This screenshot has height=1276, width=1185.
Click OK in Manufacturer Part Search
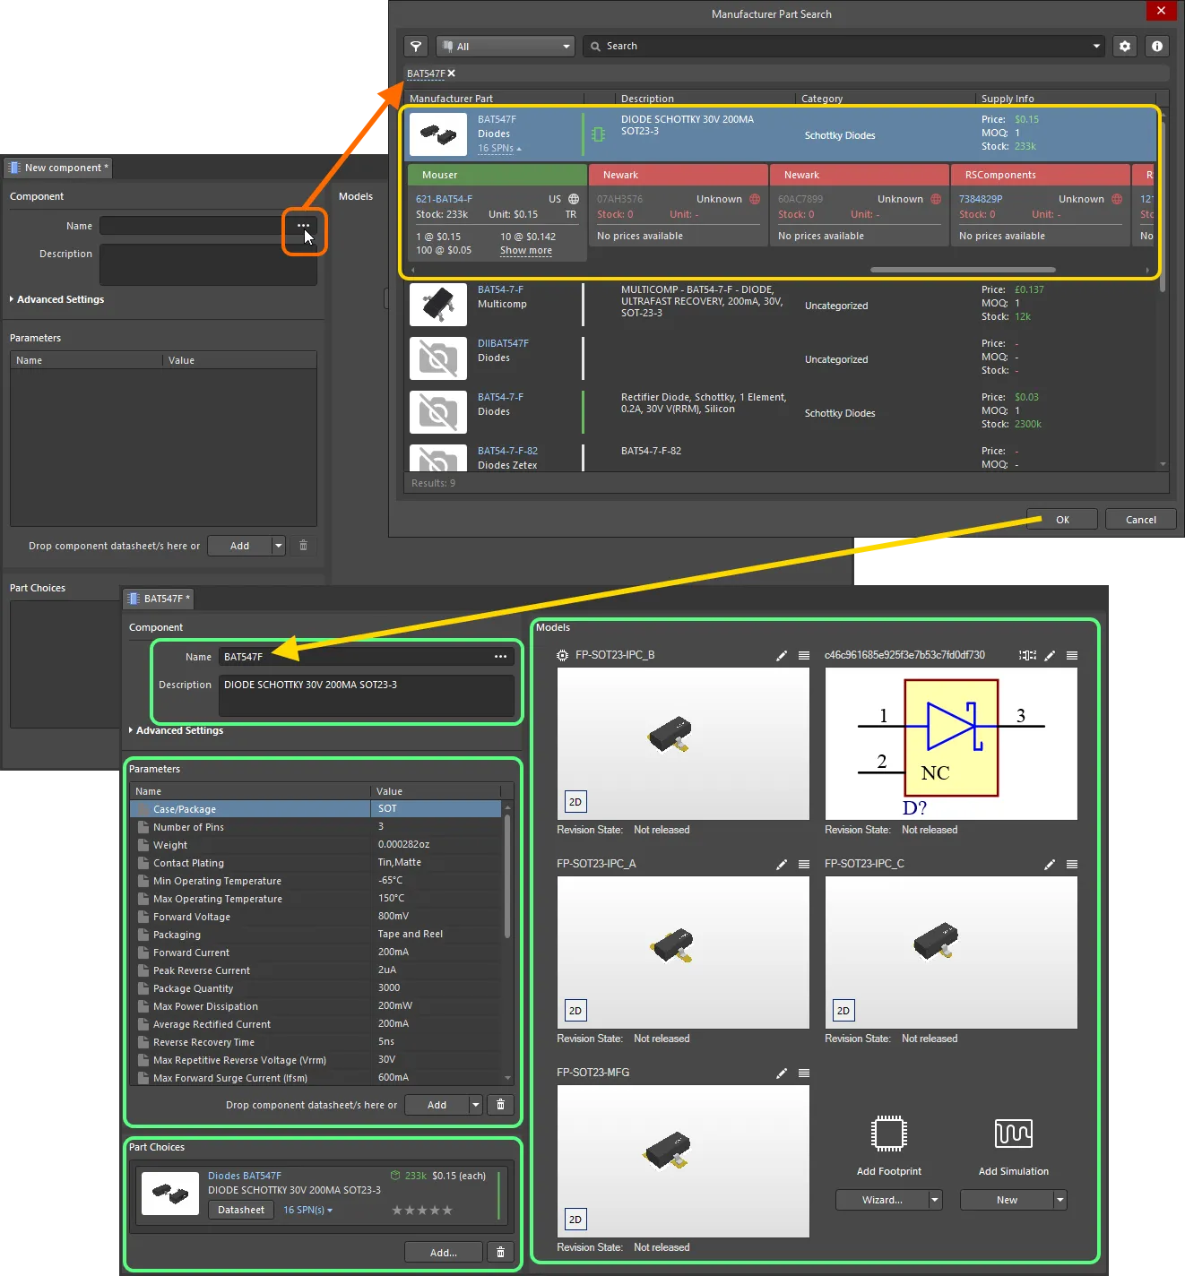[x=1062, y=520]
